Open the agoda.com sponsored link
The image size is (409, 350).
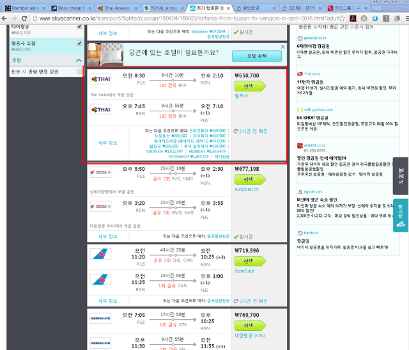(313, 192)
